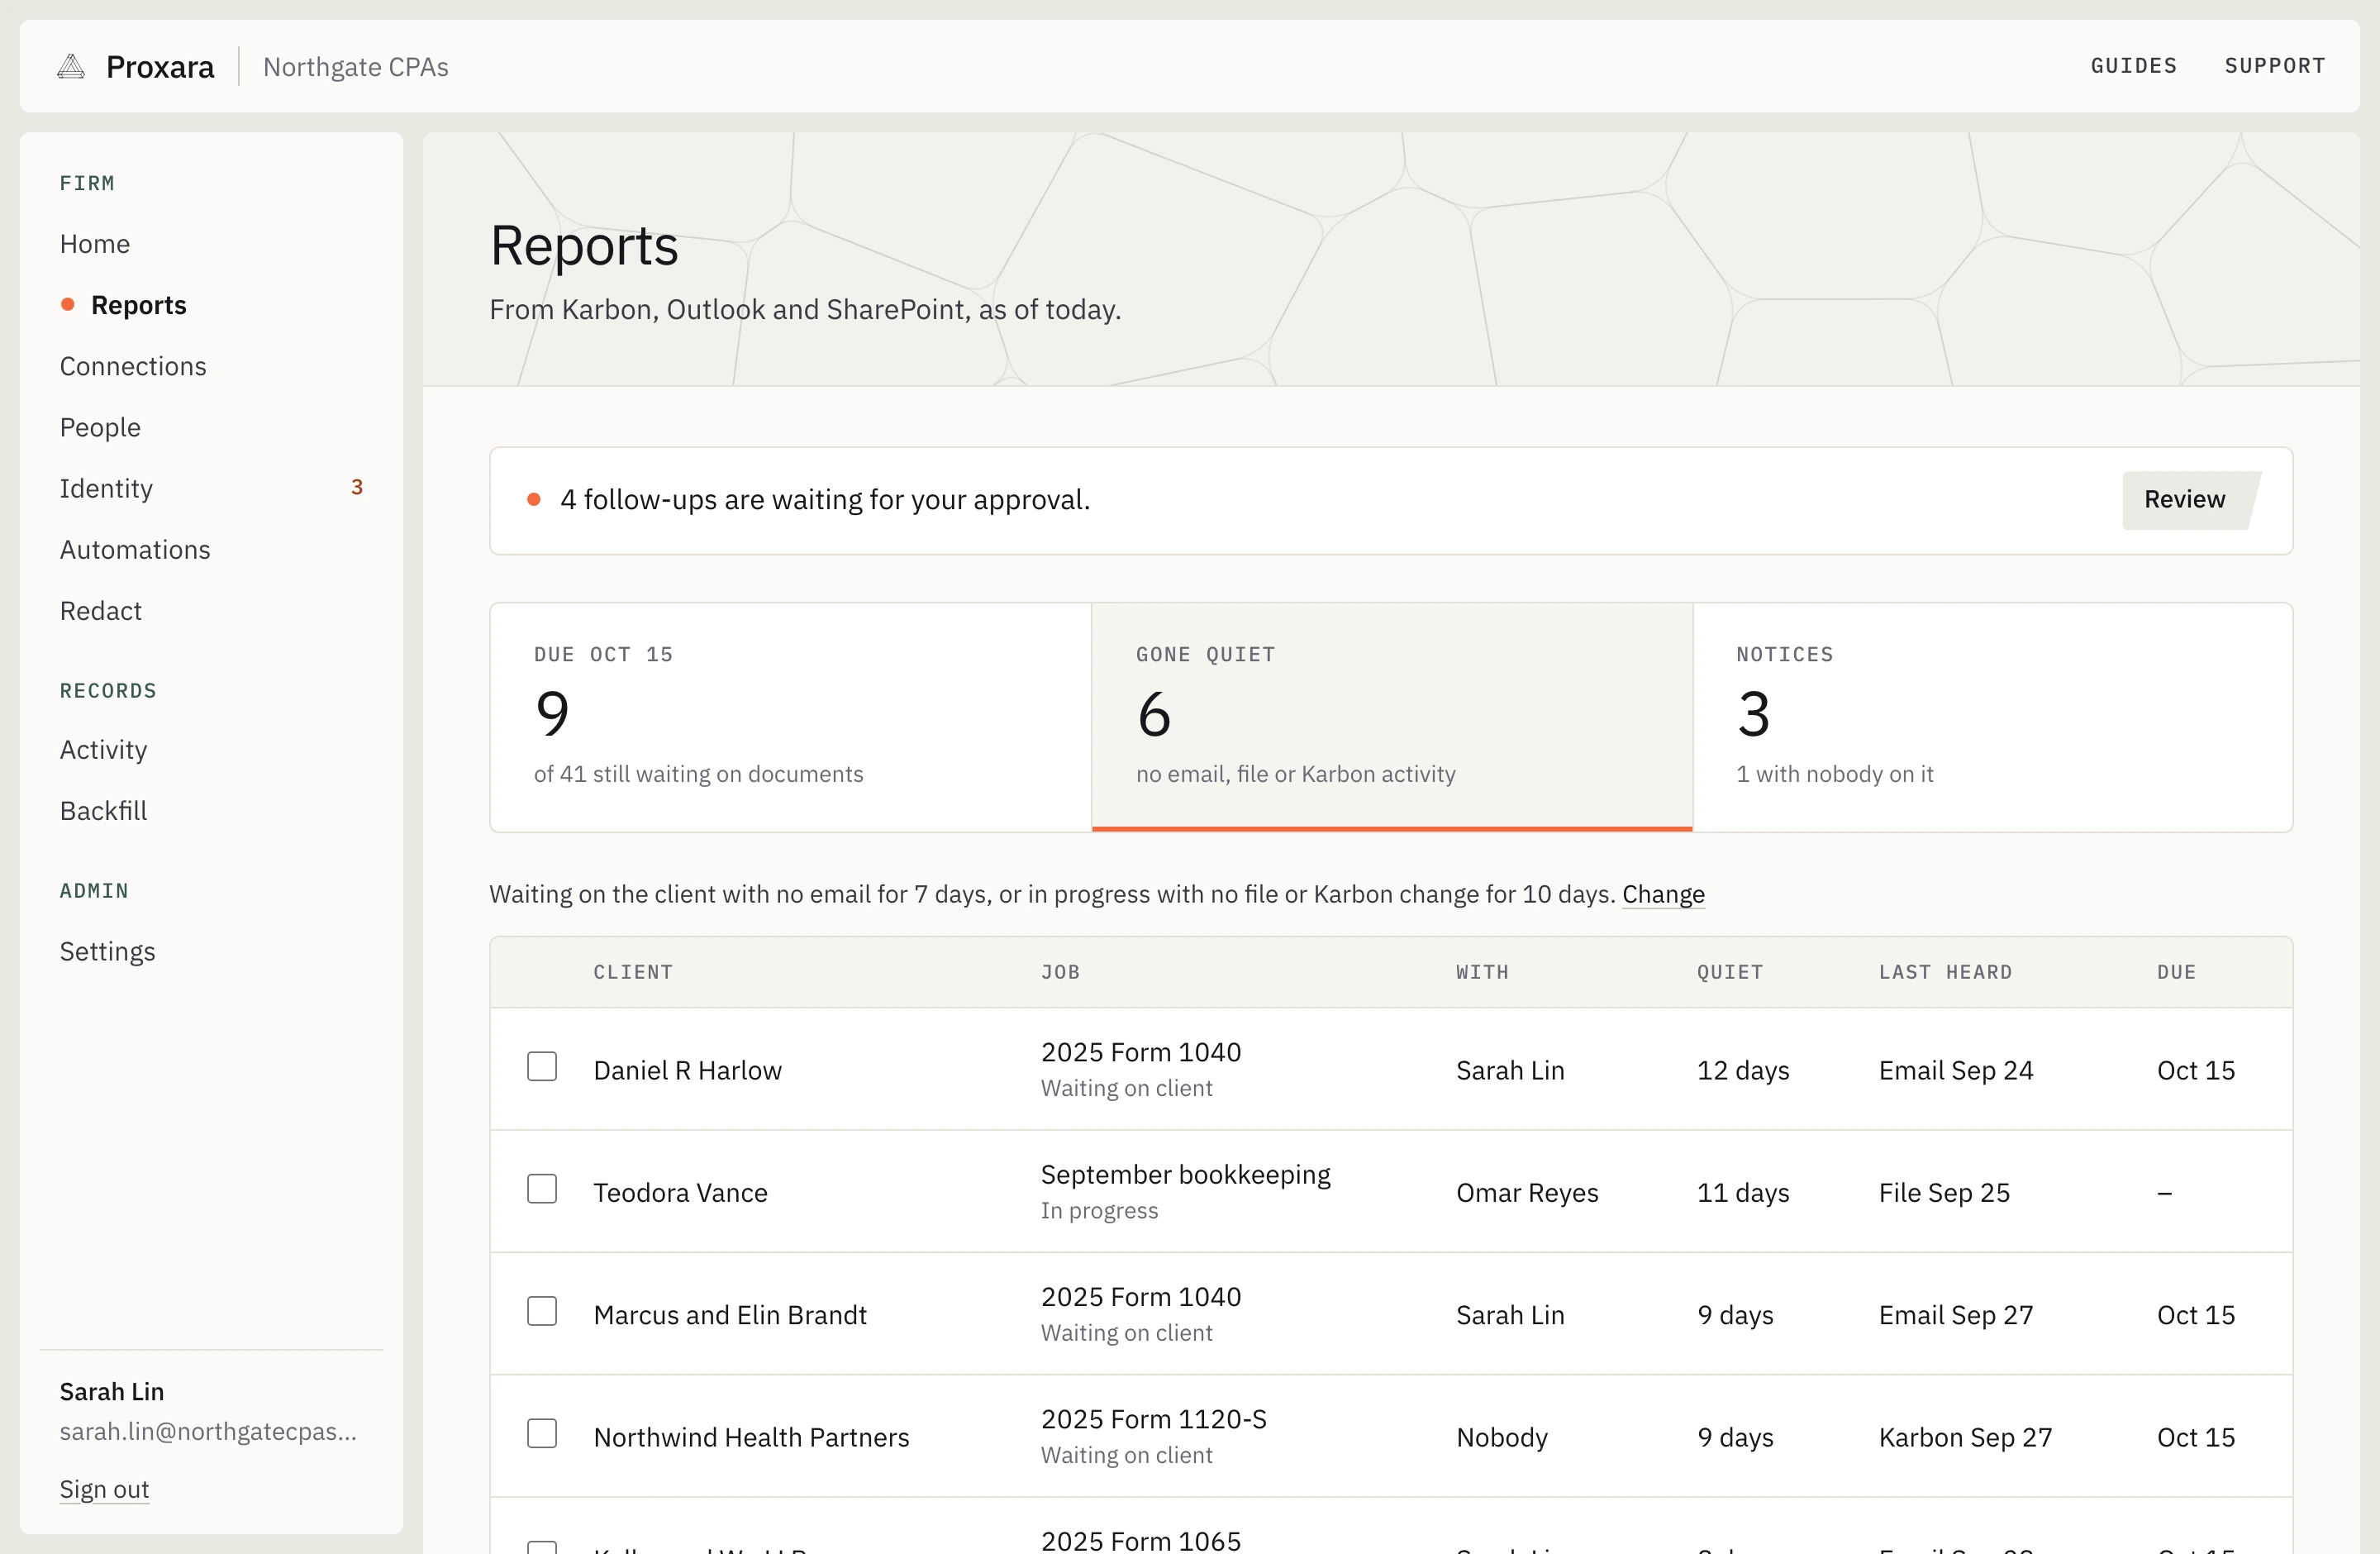Switch to the Due Oct 15 tab

(790, 716)
